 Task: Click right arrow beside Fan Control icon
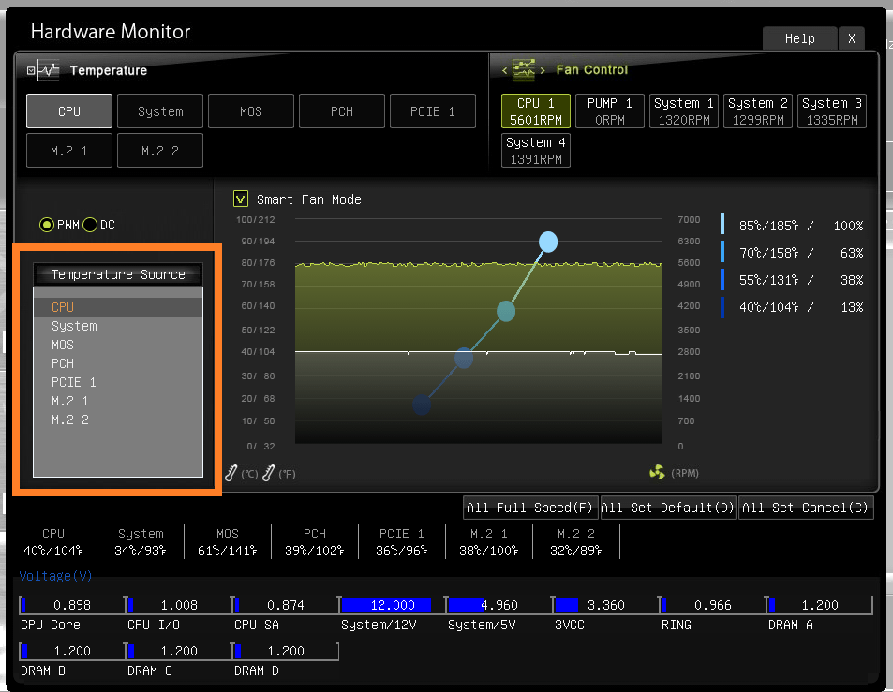(x=543, y=70)
